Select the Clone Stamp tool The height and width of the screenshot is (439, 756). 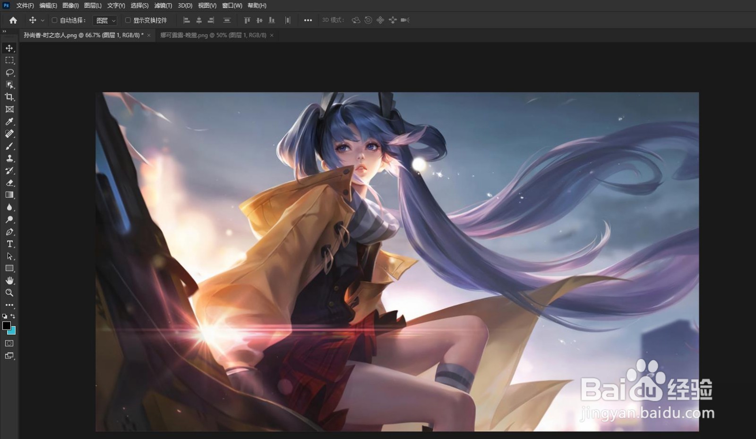9,158
